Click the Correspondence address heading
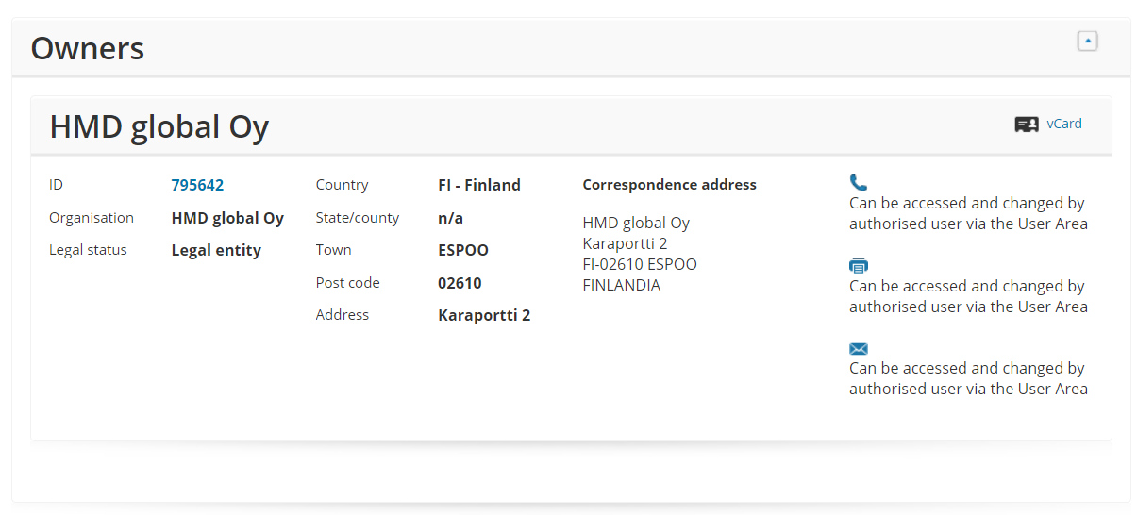Screen dimensions: 1137x515 pyautogui.click(x=669, y=185)
